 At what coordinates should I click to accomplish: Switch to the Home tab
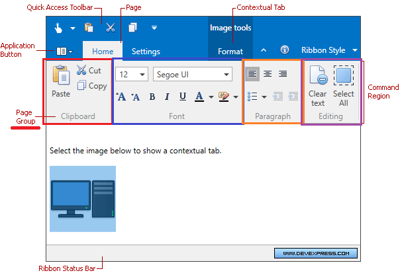click(103, 52)
